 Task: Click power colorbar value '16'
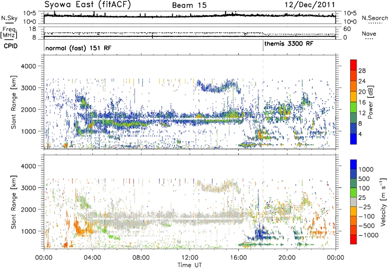tap(362, 103)
